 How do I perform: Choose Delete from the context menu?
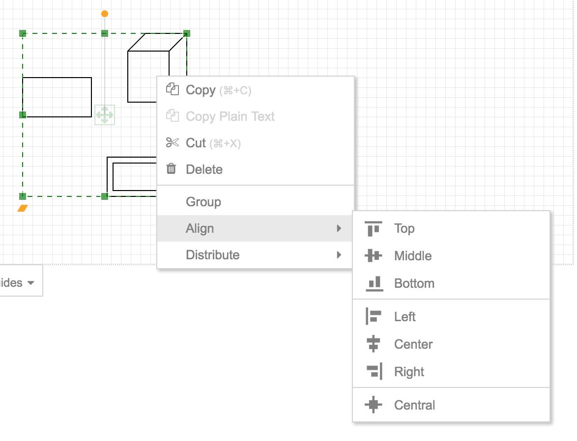256,169
